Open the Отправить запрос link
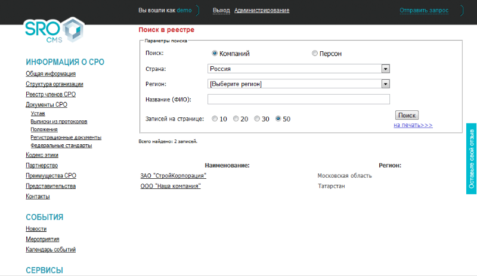Image resolution: width=477 pixels, height=276 pixels. (424, 10)
